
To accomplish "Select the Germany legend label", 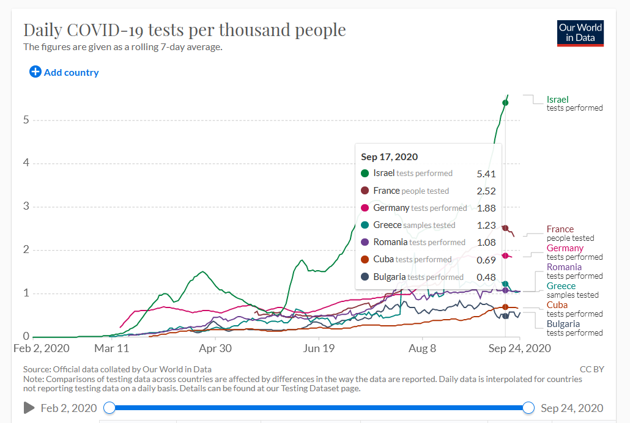I will pos(565,248).
